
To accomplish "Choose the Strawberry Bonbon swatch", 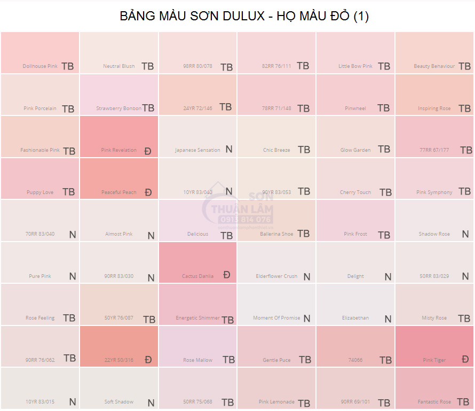I will coord(119,95).
